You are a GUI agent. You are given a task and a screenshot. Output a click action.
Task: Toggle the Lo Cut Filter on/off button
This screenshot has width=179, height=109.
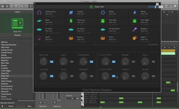tap(114, 76)
